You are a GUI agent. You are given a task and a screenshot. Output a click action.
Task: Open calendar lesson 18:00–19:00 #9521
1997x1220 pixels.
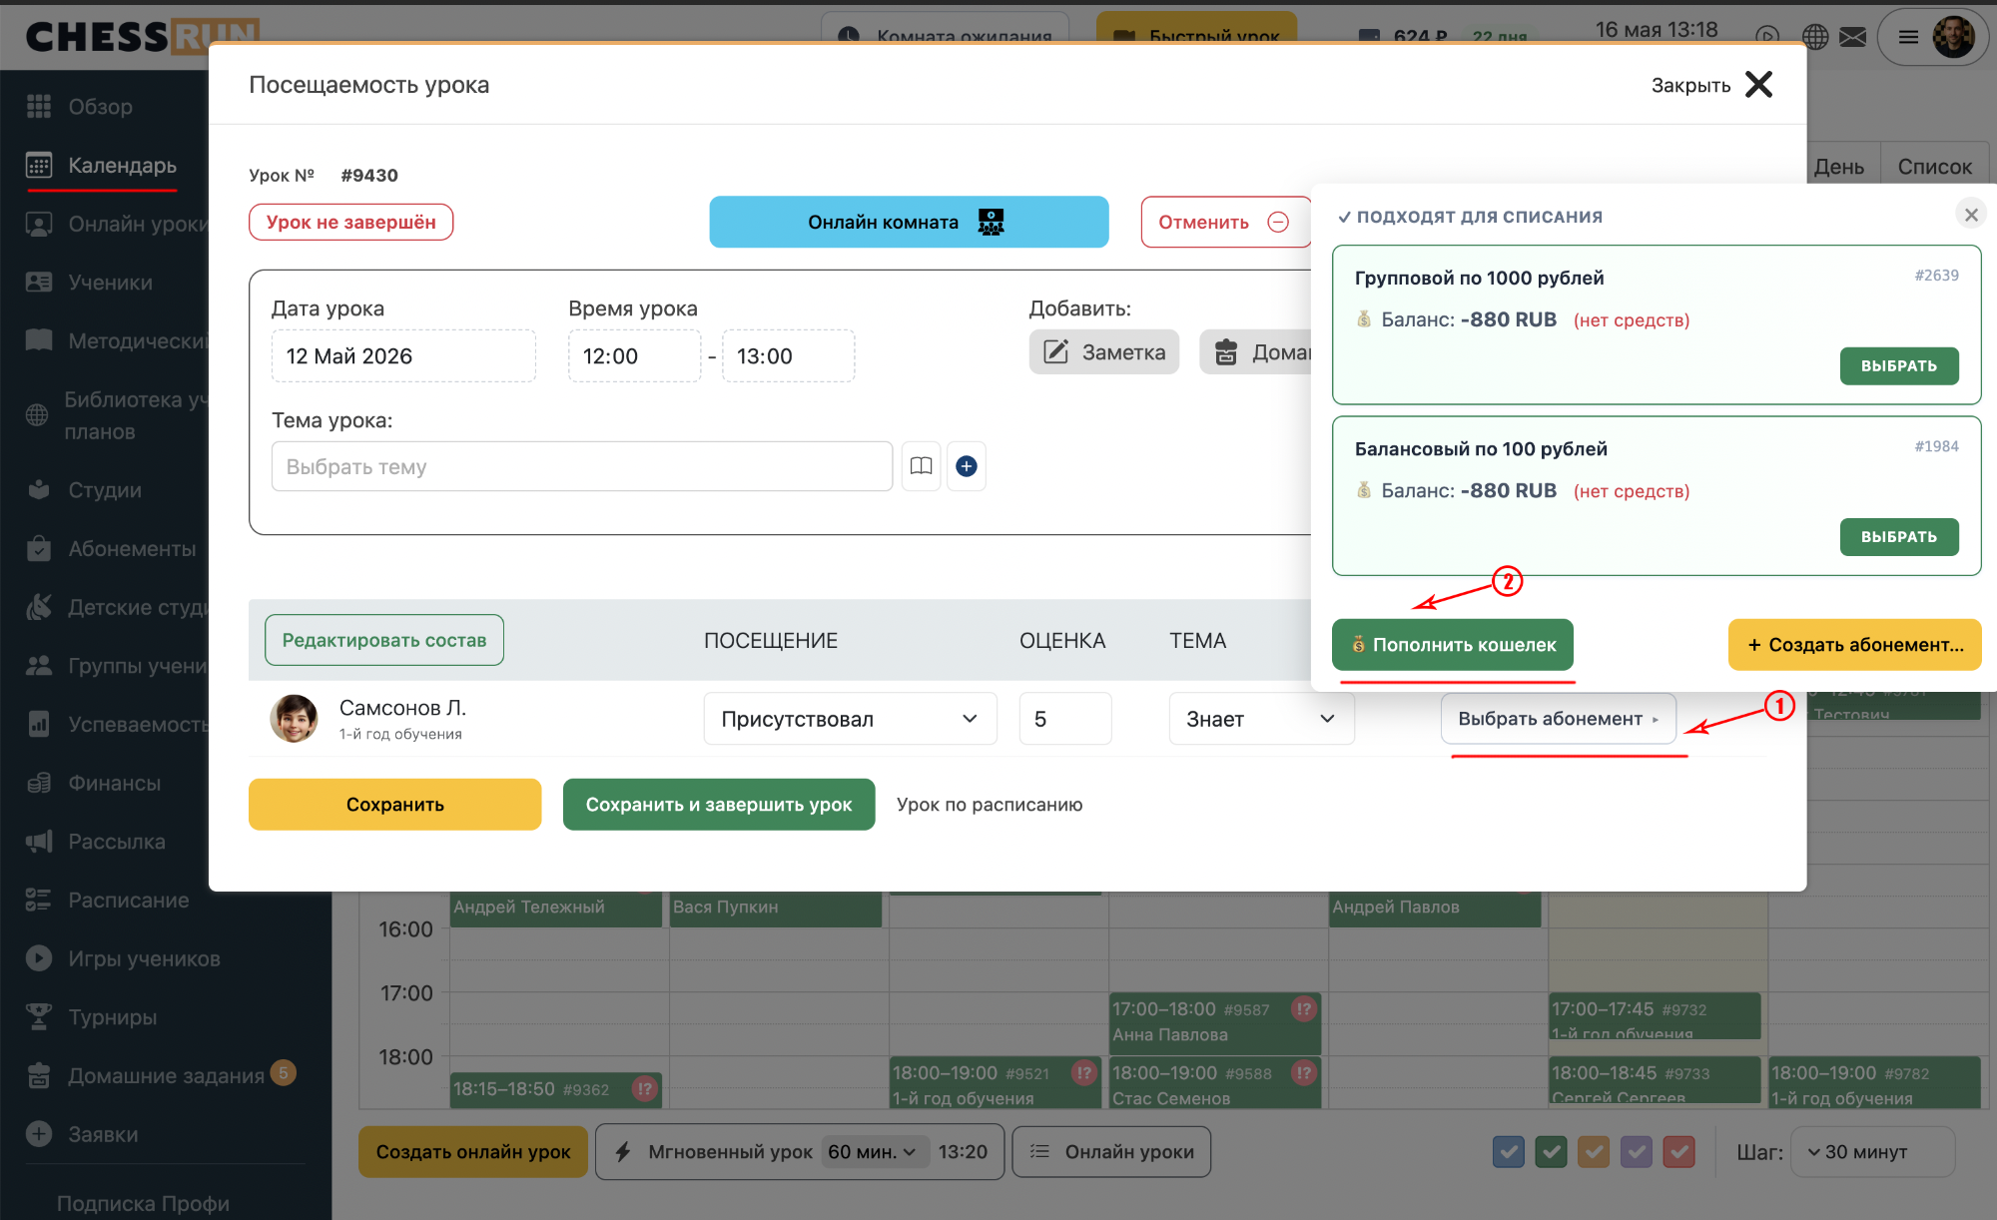995,1083
